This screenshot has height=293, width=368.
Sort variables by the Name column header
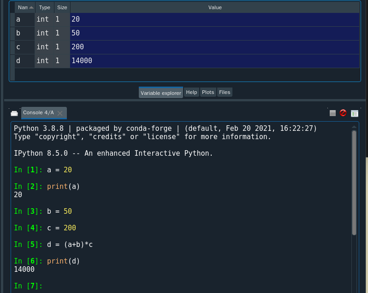coord(25,7)
